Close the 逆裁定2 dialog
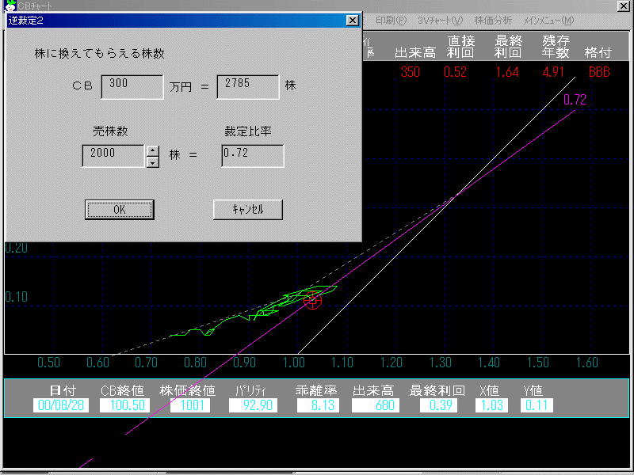The height and width of the screenshot is (475, 634). (x=353, y=21)
